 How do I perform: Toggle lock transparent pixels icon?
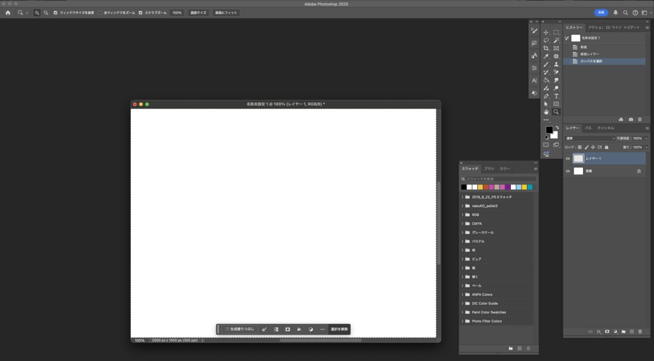coord(579,148)
